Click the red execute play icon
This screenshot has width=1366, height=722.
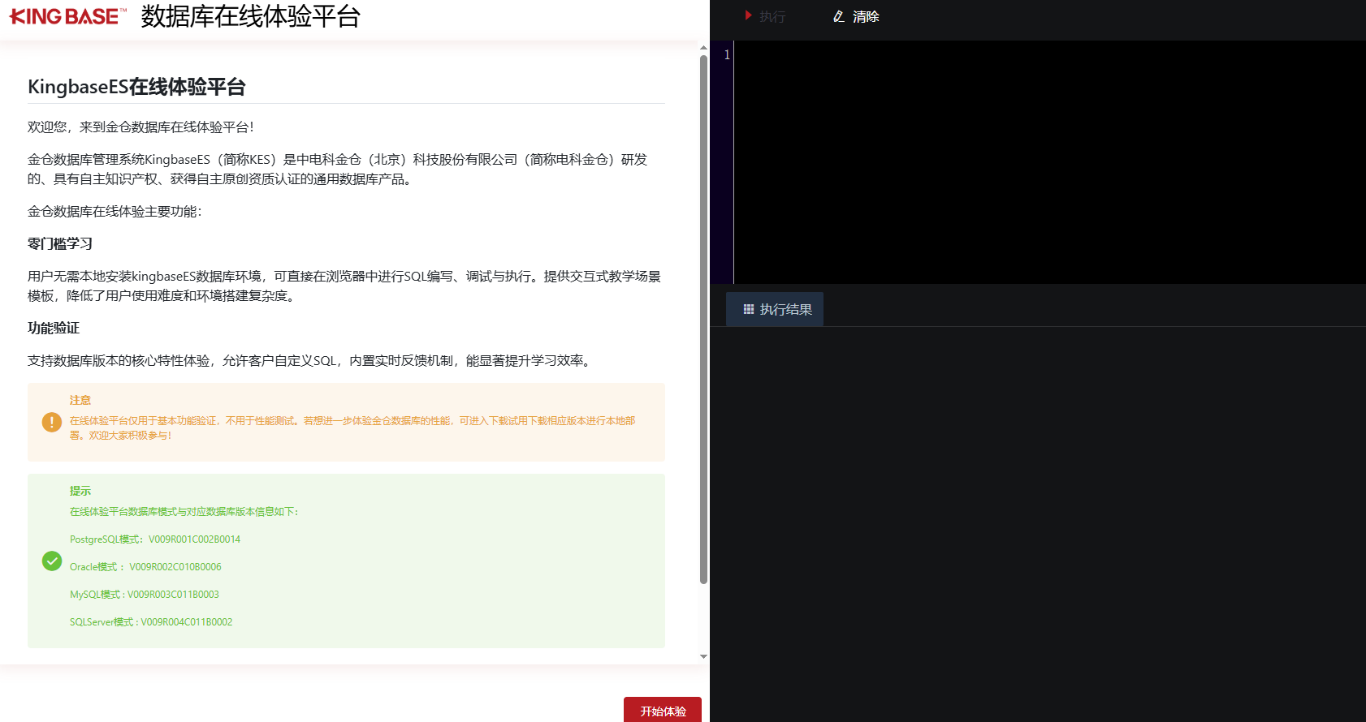(x=748, y=15)
